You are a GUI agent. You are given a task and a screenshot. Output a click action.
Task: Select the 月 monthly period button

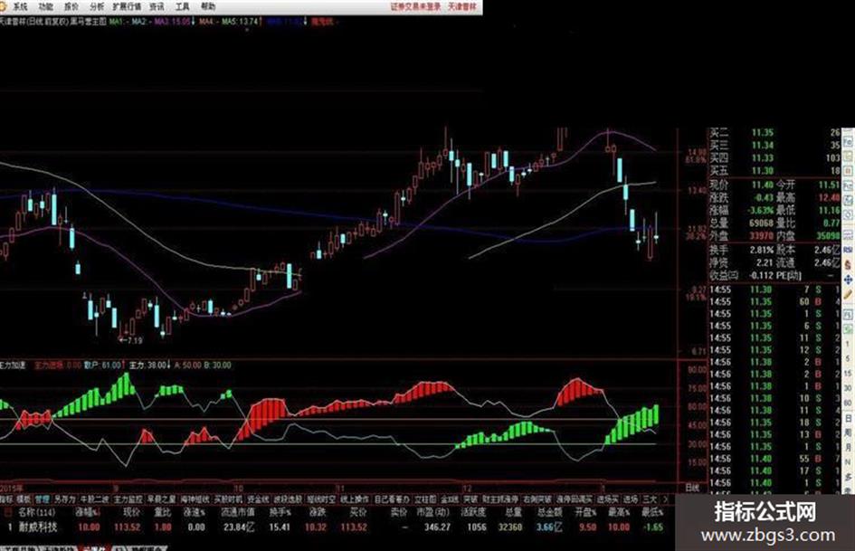(848, 446)
